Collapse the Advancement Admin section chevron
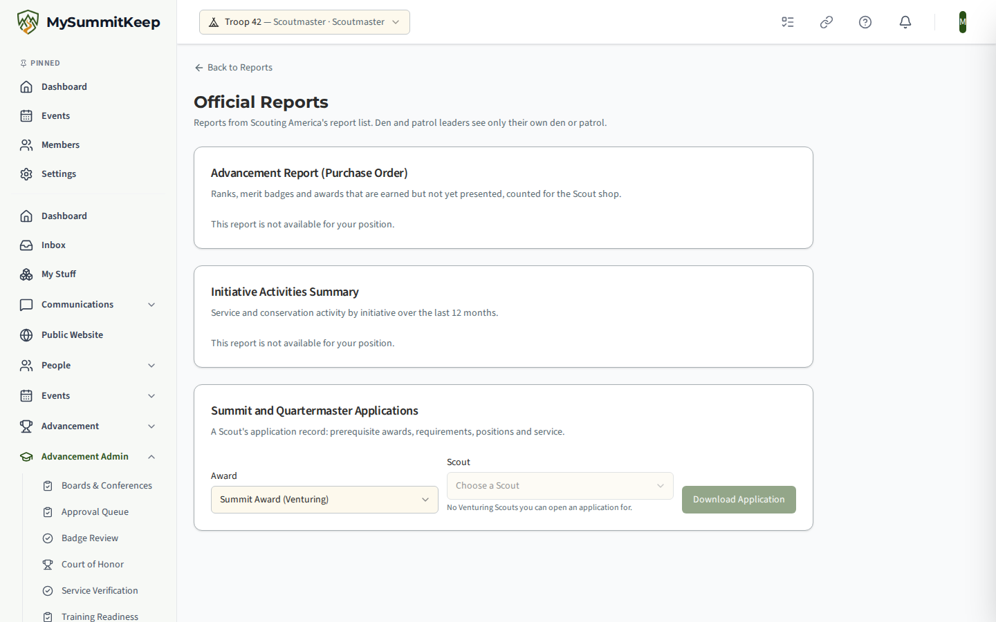996x622 pixels. [151, 457]
